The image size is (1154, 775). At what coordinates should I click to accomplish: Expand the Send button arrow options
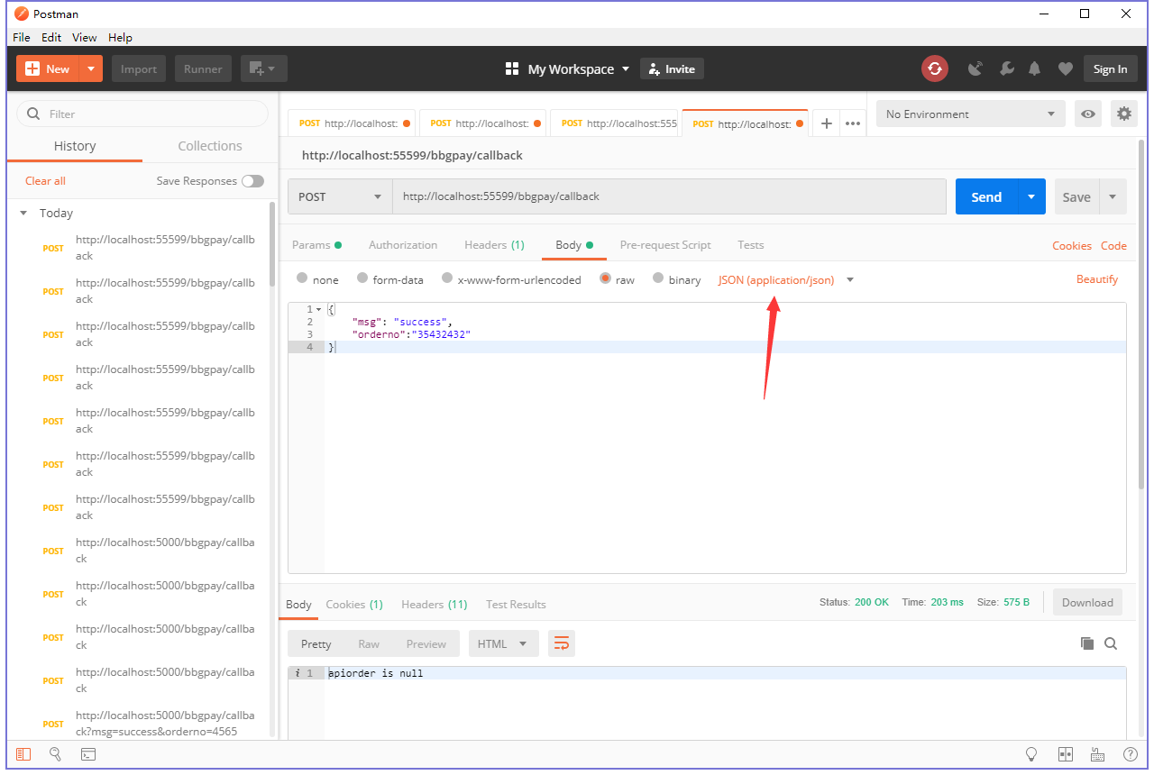1031,196
